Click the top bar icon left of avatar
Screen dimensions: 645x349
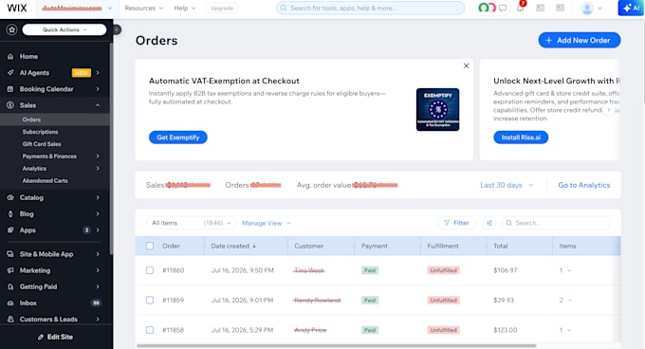pos(561,8)
